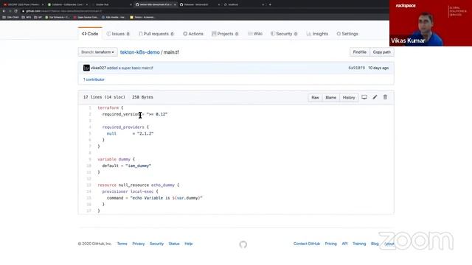Open the footer Training link
The image size is (472, 265).
(359, 244)
